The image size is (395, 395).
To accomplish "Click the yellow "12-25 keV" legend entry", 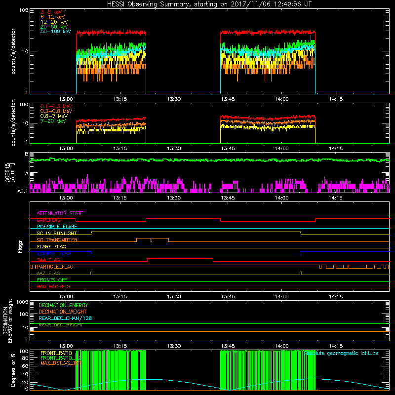I will pyautogui.click(x=54, y=22).
